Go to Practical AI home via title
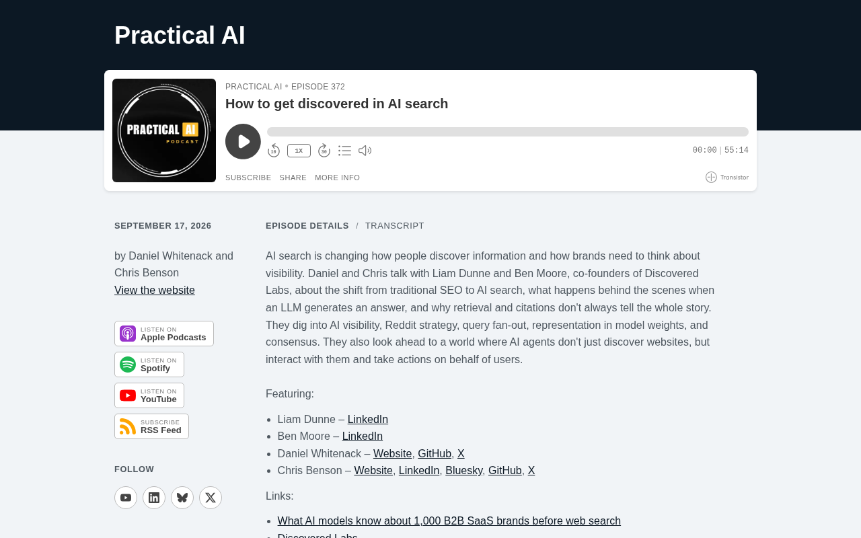This screenshot has height=538, width=861. tap(180, 36)
